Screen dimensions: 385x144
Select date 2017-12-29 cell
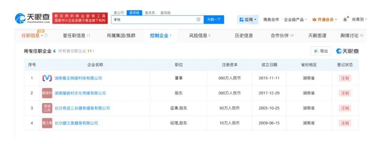click(x=269, y=93)
